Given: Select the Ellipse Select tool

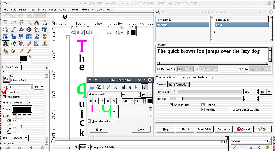Looking at the screenshot, I should 13,22.
